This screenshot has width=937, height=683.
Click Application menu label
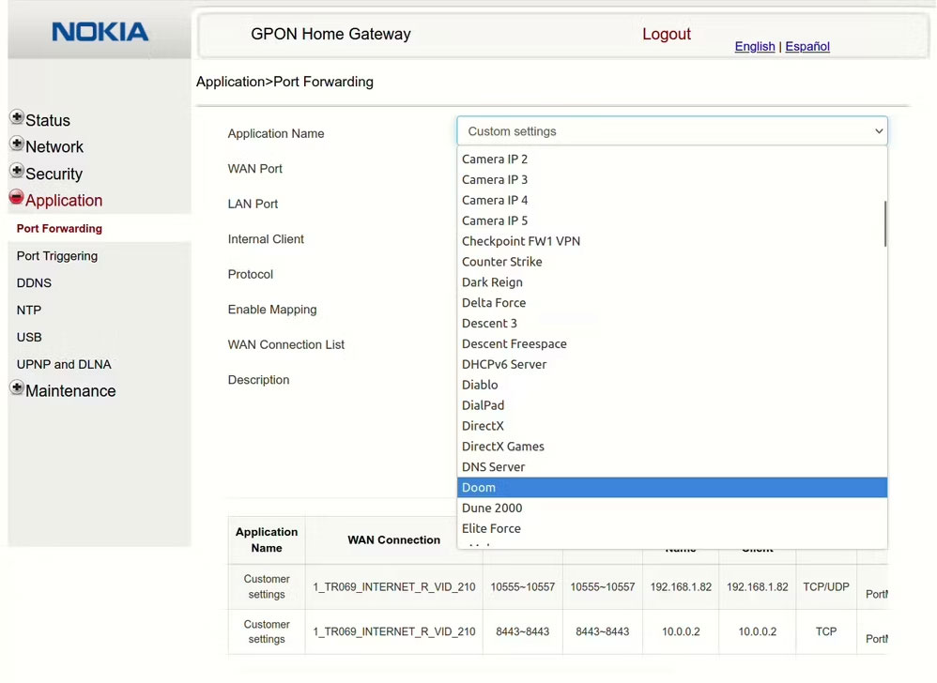click(x=64, y=201)
